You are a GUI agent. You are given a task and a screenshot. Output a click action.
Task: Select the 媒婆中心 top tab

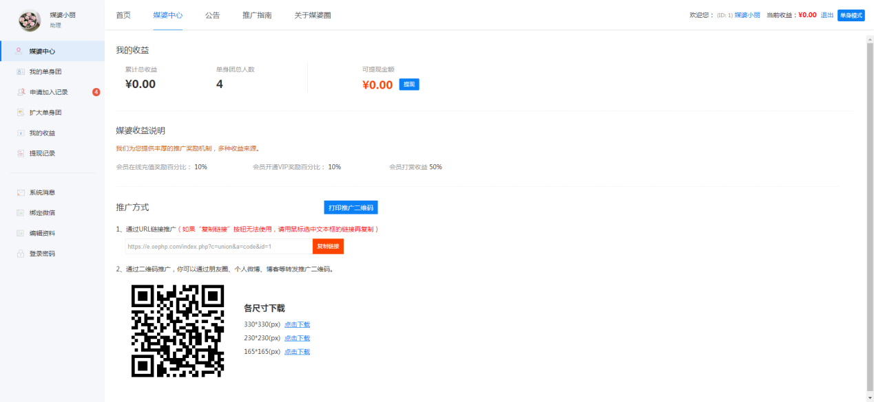click(x=168, y=15)
